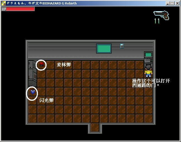Click the HP label
This screenshot has width=181, height=142.
tap(4, 9)
